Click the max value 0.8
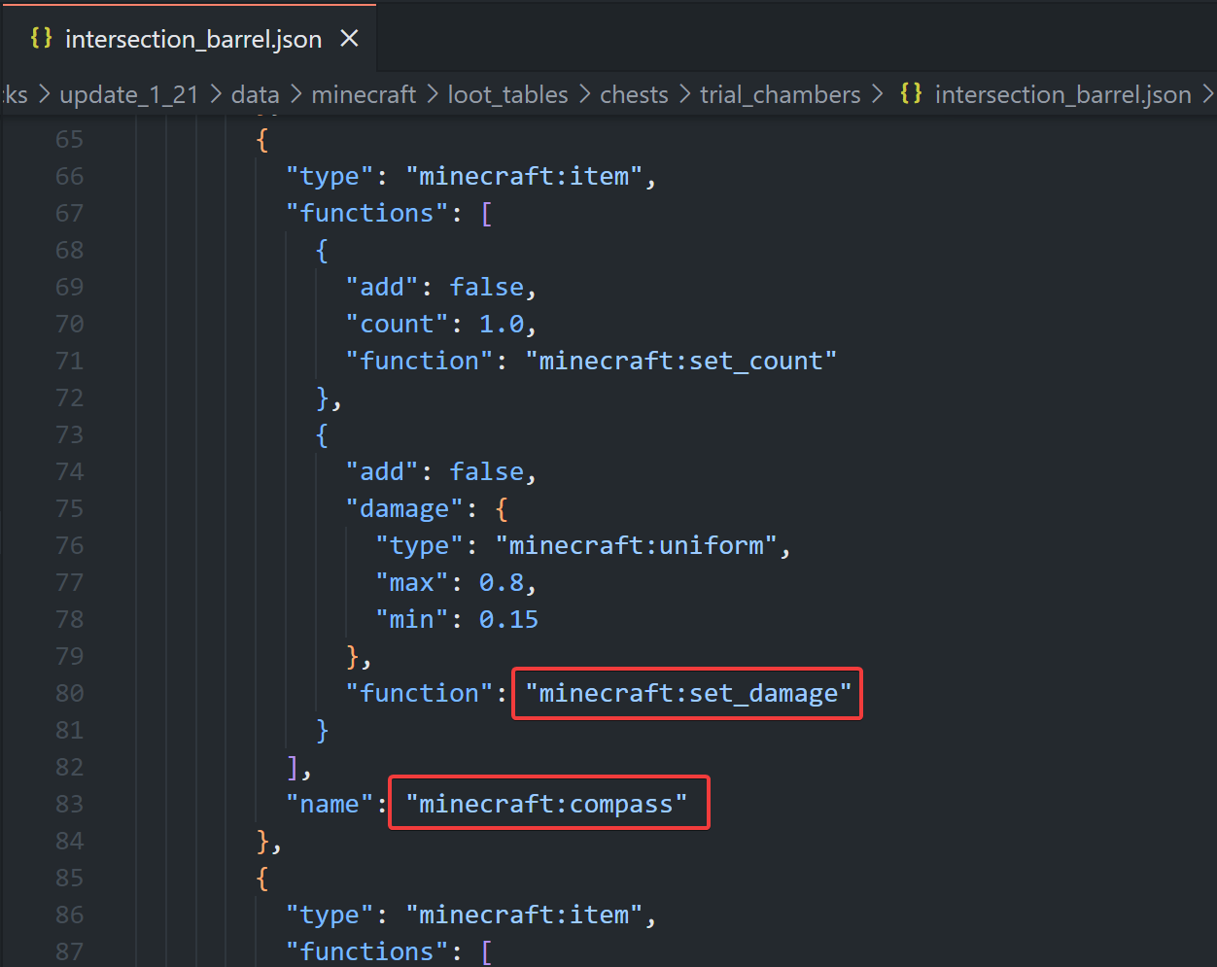The image size is (1217, 967). click(x=501, y=582)
